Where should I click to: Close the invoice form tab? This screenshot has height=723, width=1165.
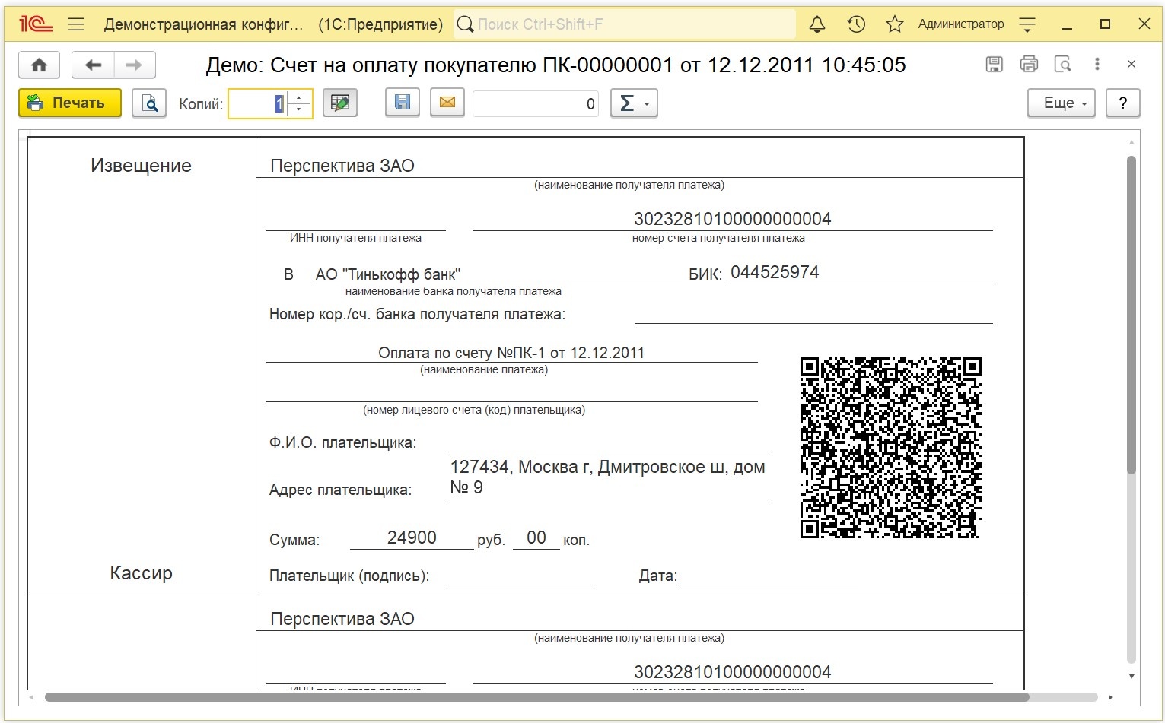1132,65
